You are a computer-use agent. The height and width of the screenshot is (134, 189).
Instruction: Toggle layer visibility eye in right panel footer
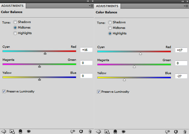[123, 131]
